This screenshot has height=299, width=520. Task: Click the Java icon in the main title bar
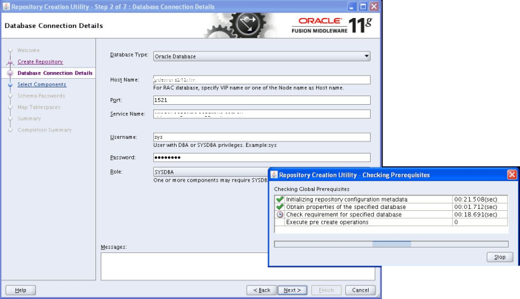pyautogui.click(x=7, y=6)
